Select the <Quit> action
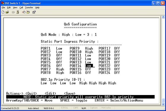Image resolution: width=166 pixels, height=111 pixels. point(31,93)
